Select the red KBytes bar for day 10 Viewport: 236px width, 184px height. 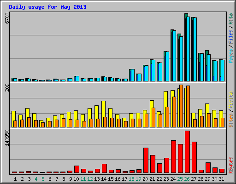[x=77, y=169]
